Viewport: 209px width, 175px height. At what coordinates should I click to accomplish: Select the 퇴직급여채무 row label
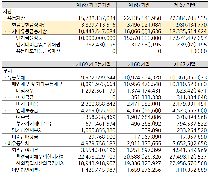click(25, 150)
